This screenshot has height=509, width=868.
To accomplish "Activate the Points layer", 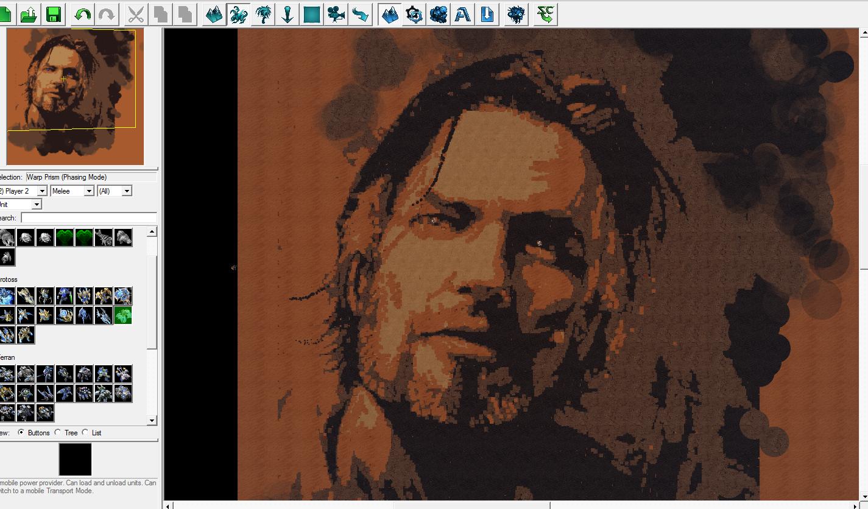I will (x=287, y=14).
